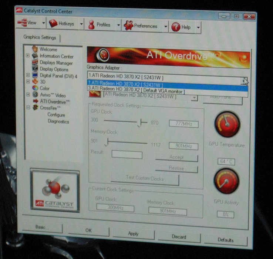Click the Basic... button
273x259 pixels.
(x=42, y=227)
